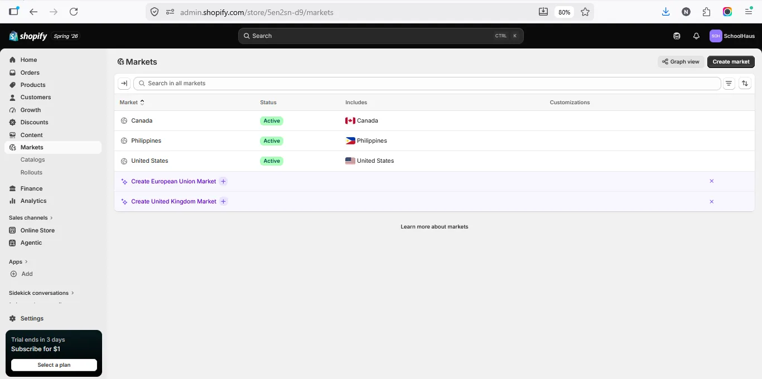Open browser downloads icon

(665, 12)
